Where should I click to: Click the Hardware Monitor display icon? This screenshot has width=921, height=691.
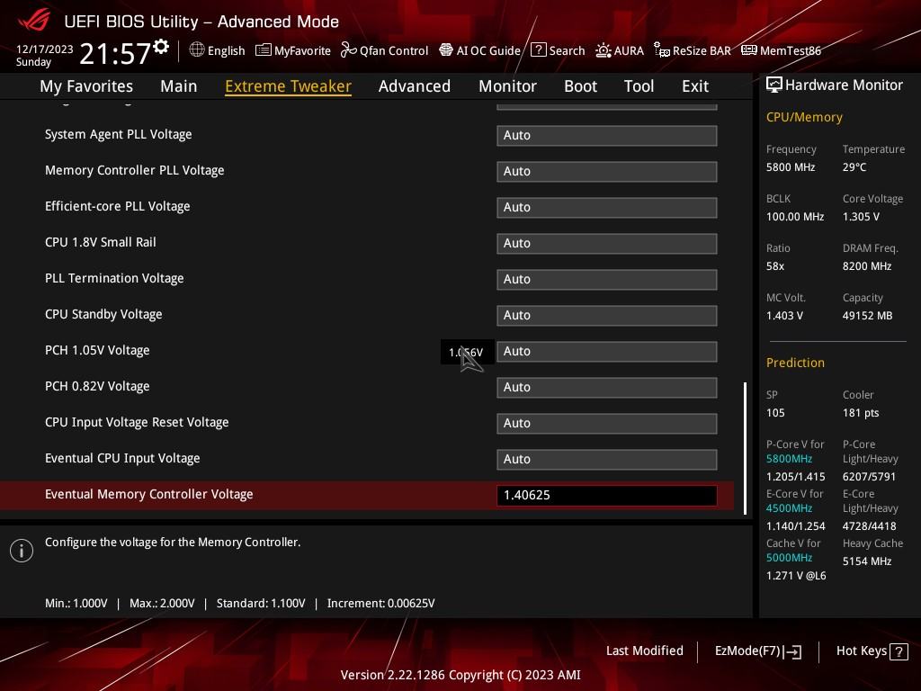click(774, 85)
